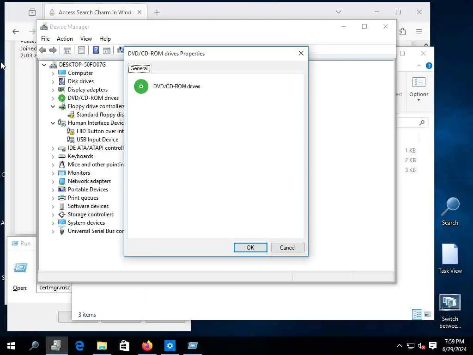Close the DVD/CD-ROM drives Properties dialog
The height and width of the screenshot is (355, 473).
(301, 53)
